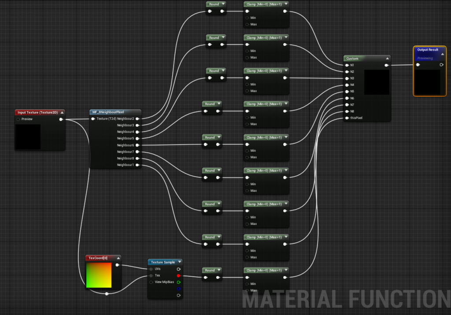Click the blue channel output pin on Texture Sample
The image size is (451, 315).
(179, 289)
